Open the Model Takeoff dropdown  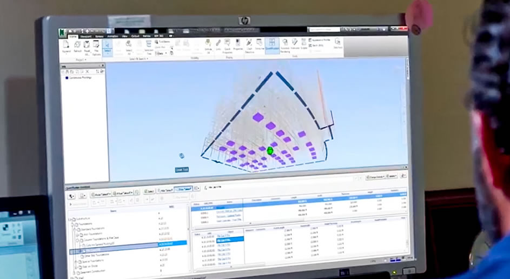coord(101,194)
